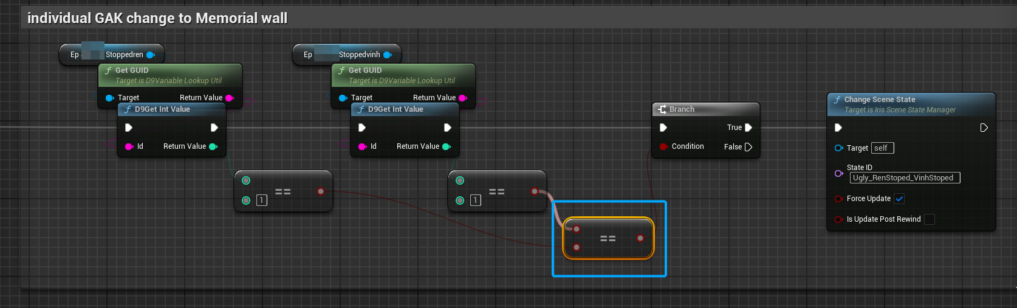Click the Condition pin on the Branch node
Image resolution: width=1017 pixels, height=308 pixels.
point(664,146)
